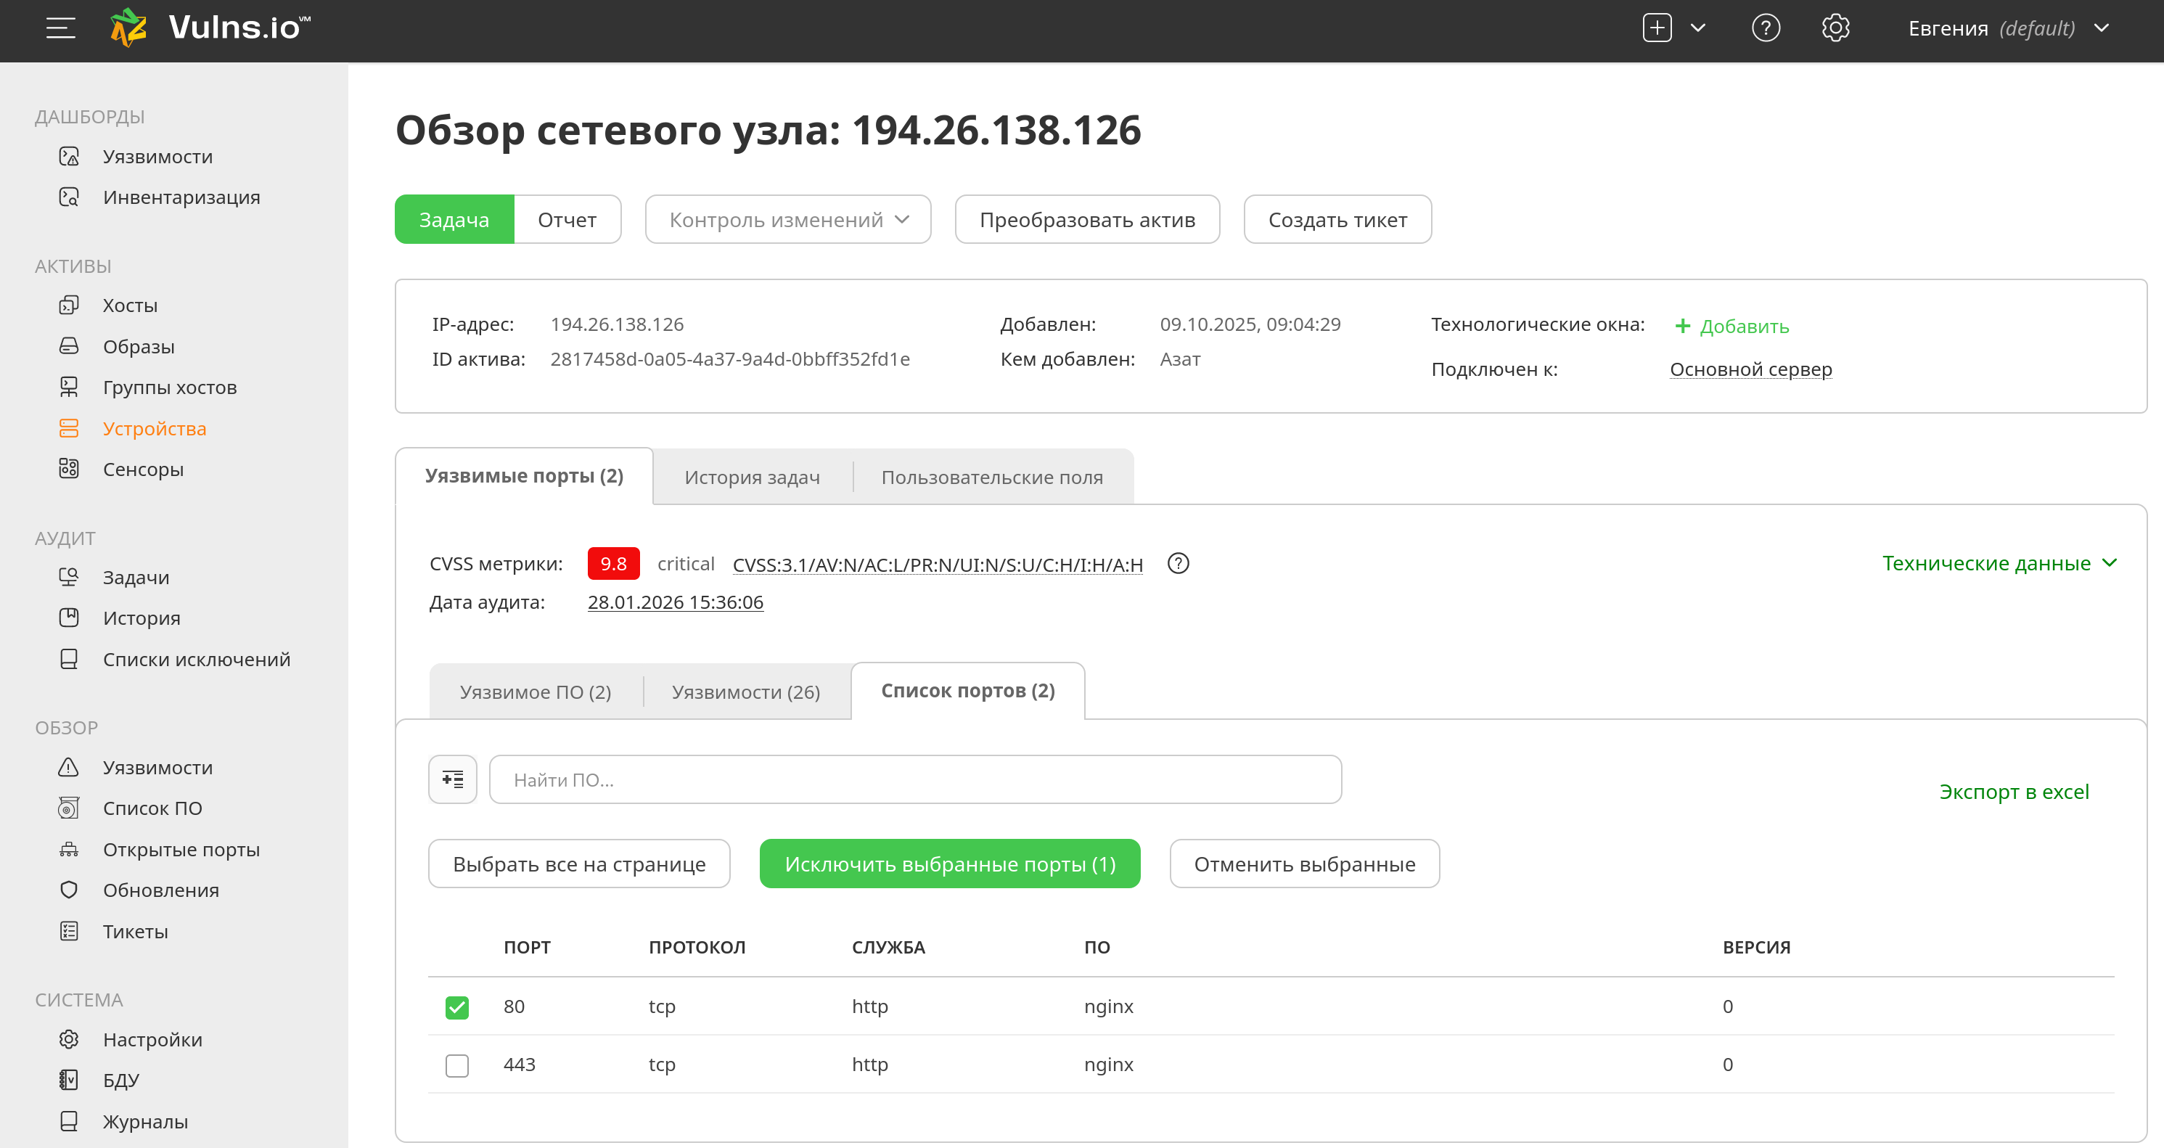Click the Найти ПО search field

(x=914, y=779)
